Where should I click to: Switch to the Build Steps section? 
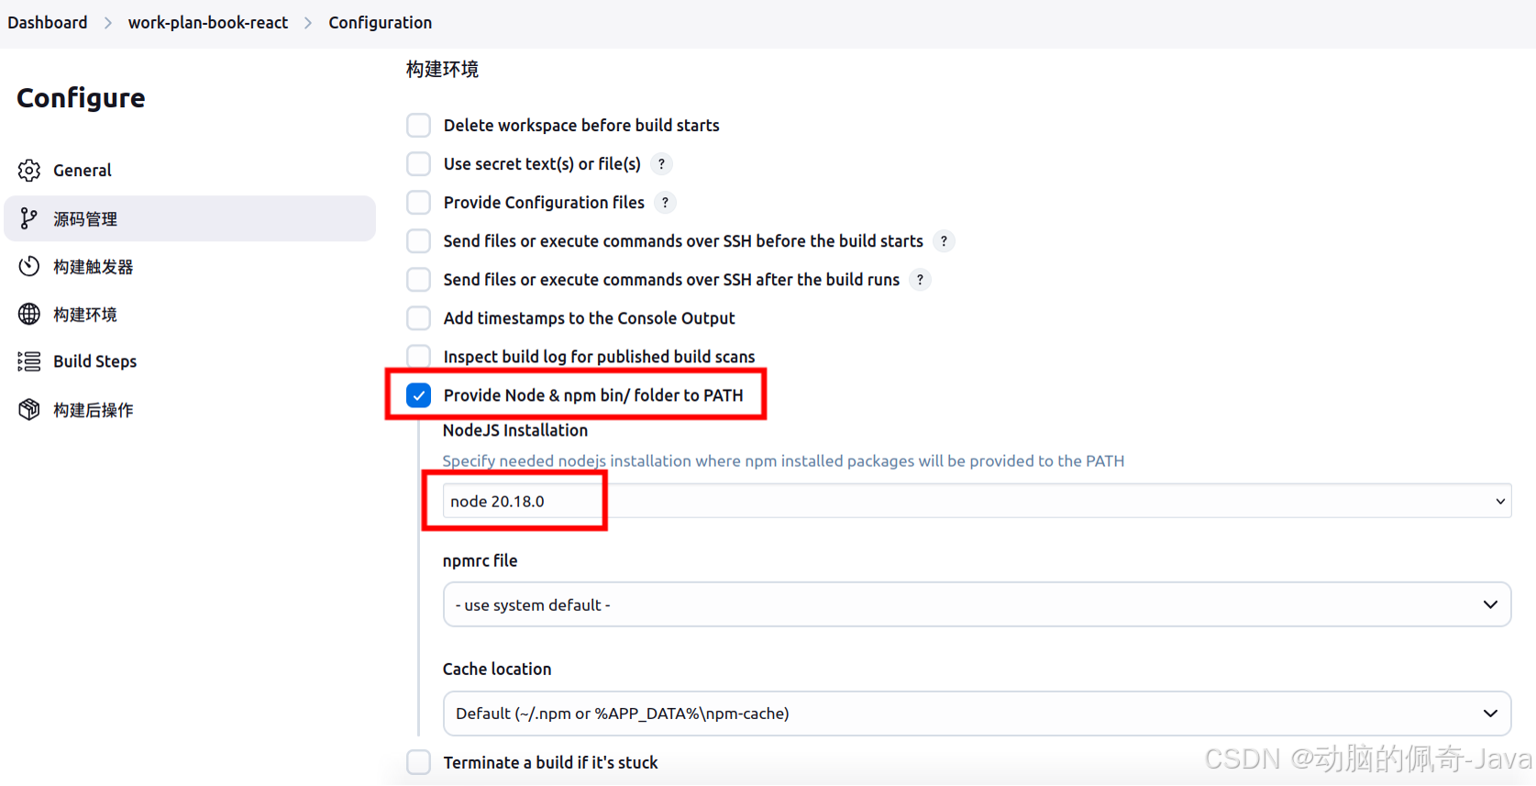95,361
